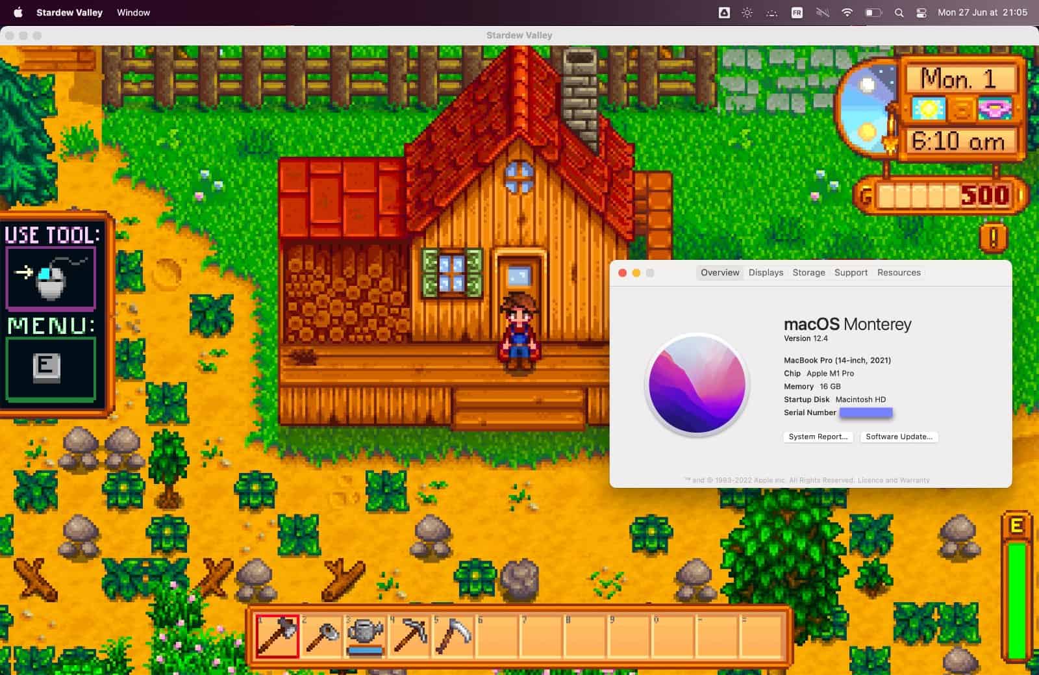Open the Apple menu
Image resolution: width=1039 pixels, height=675 pixels.
coord(18,12)
